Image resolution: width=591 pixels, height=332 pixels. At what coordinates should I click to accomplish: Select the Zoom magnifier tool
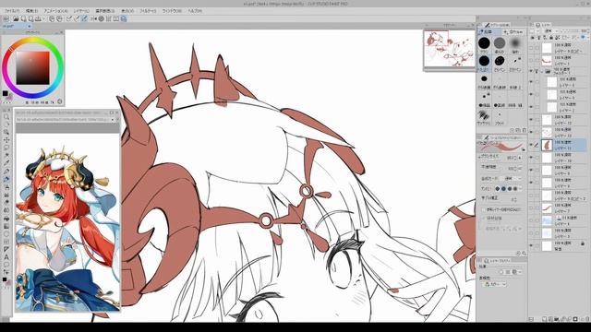(x=6, y=117)
